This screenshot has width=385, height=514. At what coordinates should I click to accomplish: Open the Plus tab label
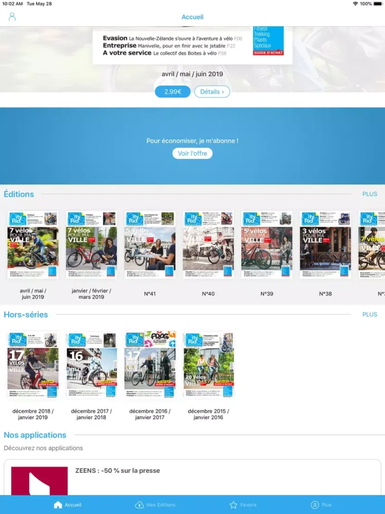coord(326,505)
